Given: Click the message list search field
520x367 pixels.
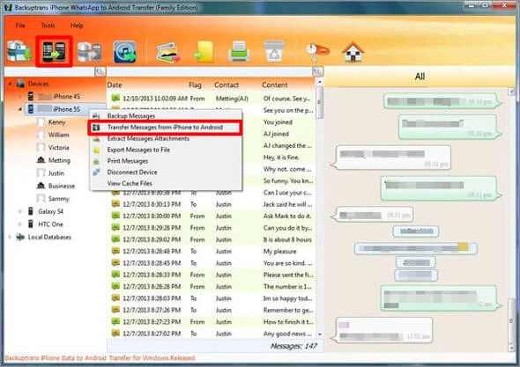Looking at the screenshot, I should [210, 71].
